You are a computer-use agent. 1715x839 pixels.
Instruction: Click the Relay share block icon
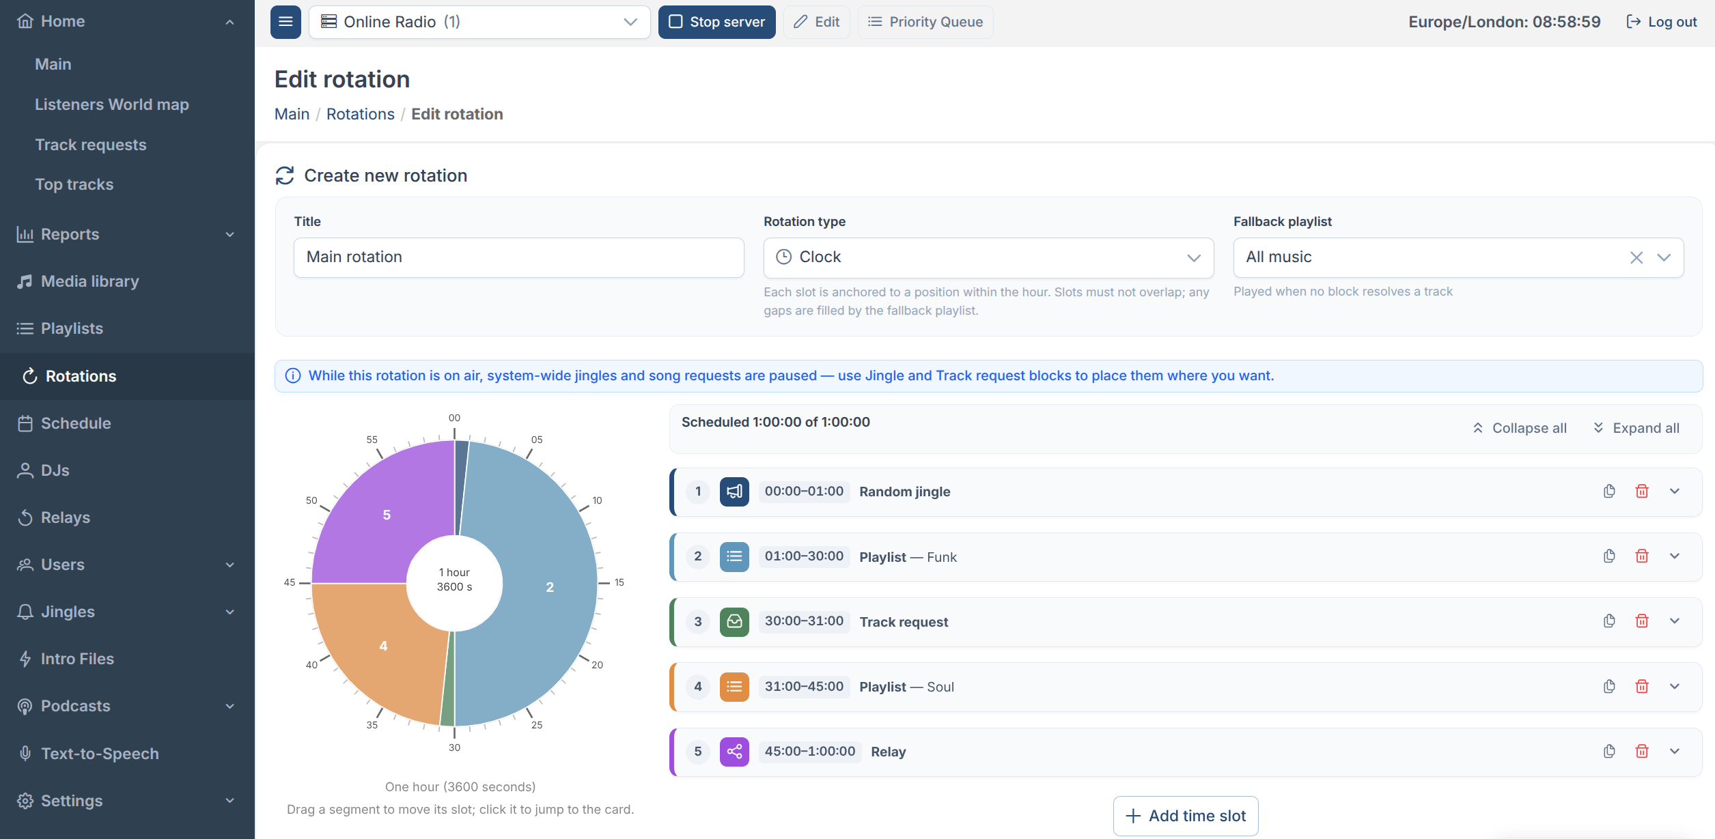[x=734, y=752]
